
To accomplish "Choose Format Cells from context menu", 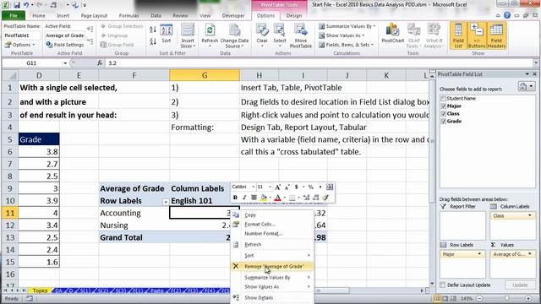I will coord(272,225).
